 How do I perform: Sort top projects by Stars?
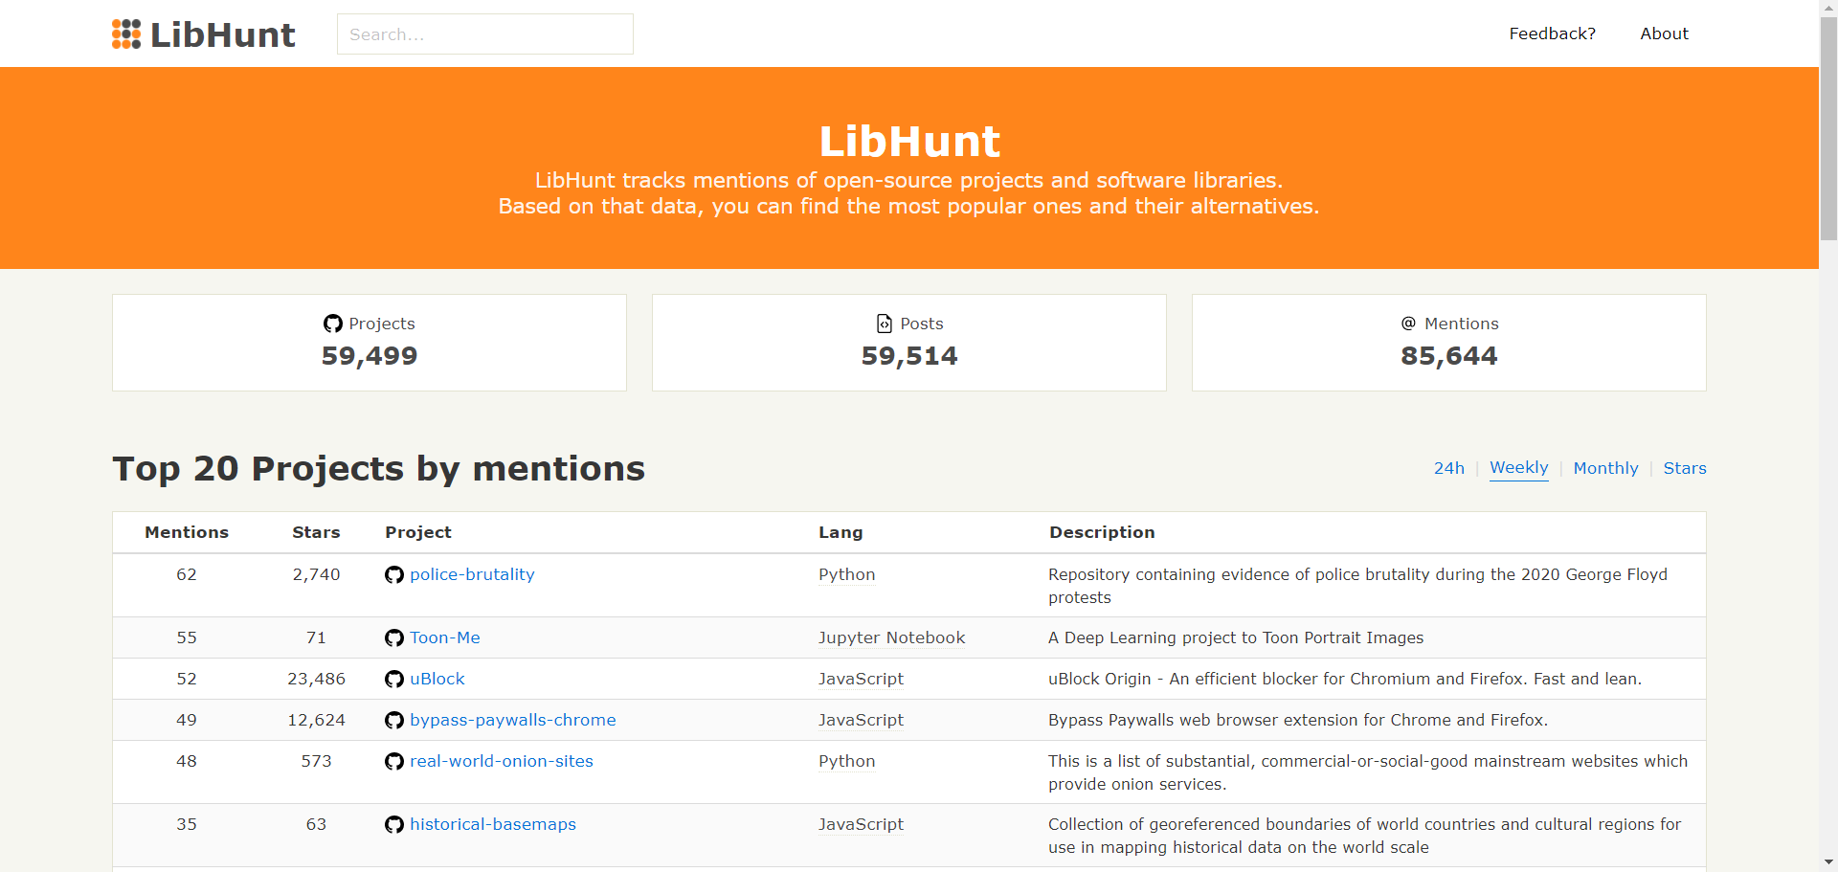coord(1685,468)
